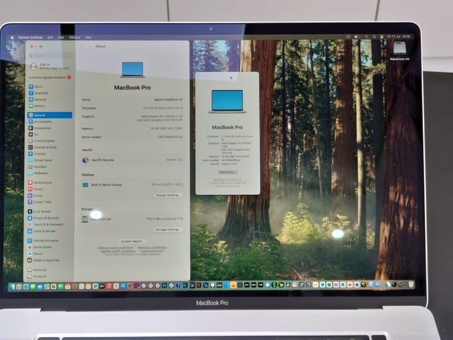Viewport: 453px width, 340px height.
Task: Click the Display Settings… button
Action: pos(169,195)
